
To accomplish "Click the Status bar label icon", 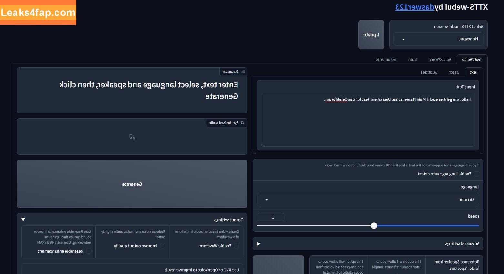I will coord(243,71).
